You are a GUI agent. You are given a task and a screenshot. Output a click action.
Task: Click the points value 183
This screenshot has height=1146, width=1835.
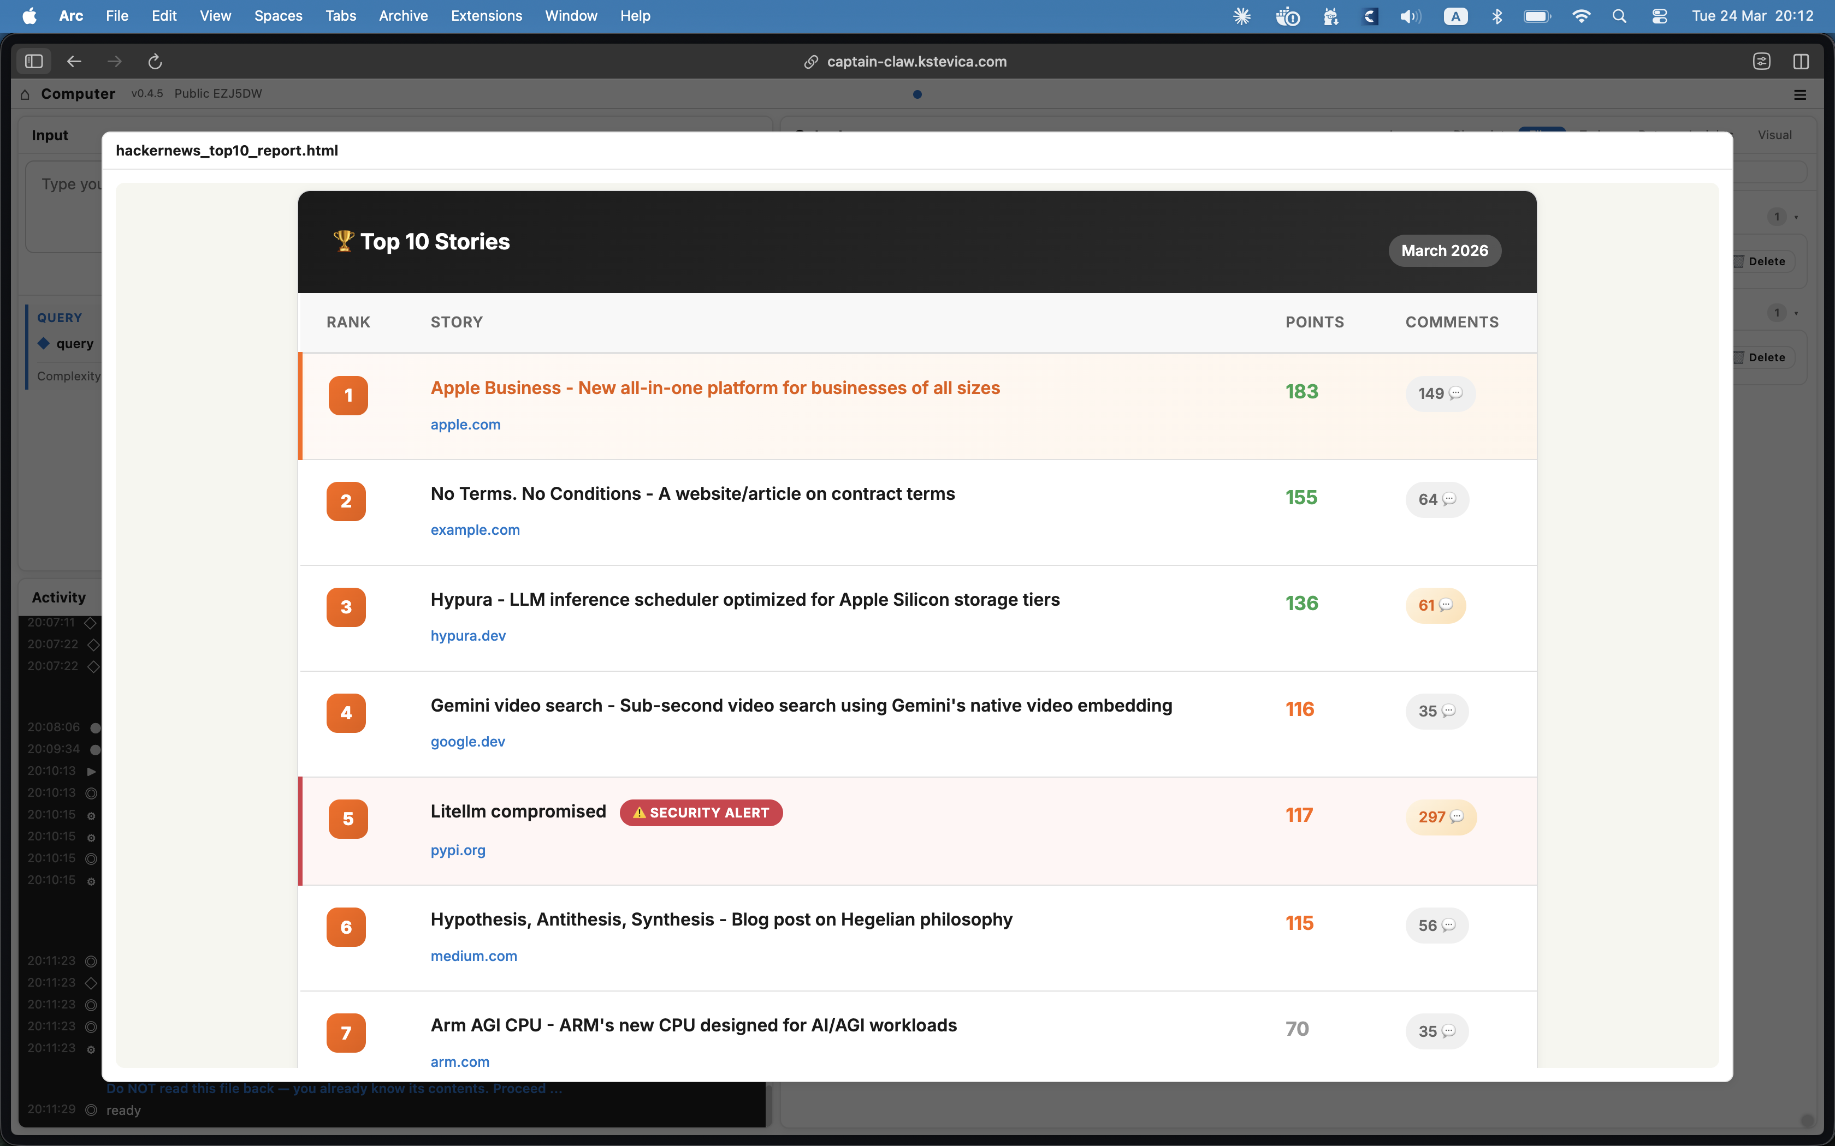pyautogui.click(x=1301, y=392)
